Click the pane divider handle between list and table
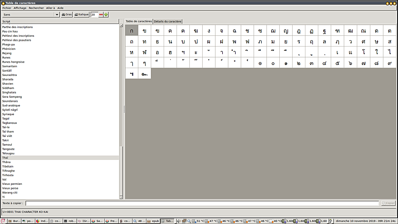Screen dimensions: 398x224 (x=124, y=109)
